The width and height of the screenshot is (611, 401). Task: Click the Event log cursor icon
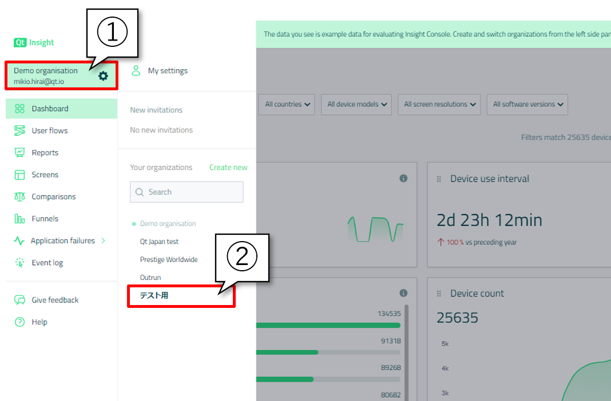tap(20, 263)
